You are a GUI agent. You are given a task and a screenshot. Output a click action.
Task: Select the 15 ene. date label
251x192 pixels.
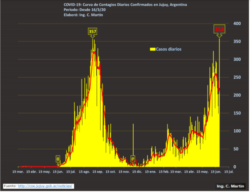(150, 172)
